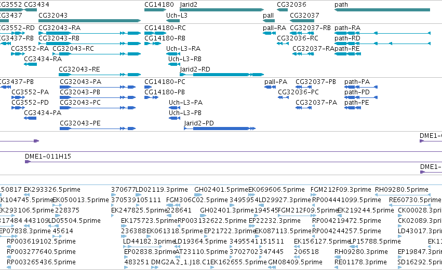Click the CG3434-RA transcript label
Screen dimensions: 442x270
[x=43, y=59]
